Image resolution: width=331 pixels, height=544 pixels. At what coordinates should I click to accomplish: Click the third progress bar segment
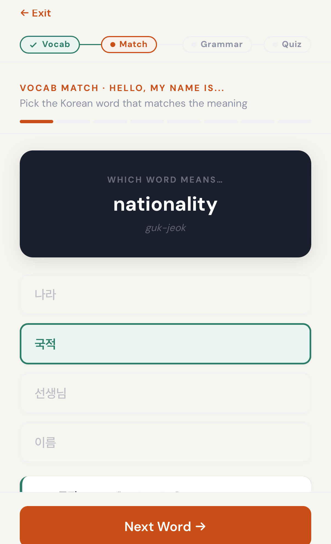[x=110, y=121]
